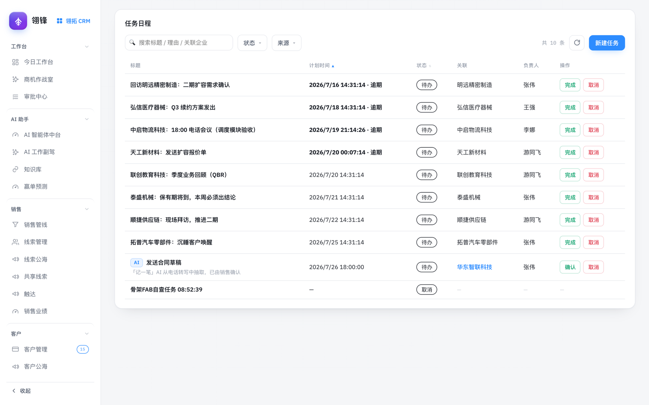Image resolution: width=649 pixels, height=405 pixels.
Task: Cancel the 弘信医疗器械 task
Action: pos(593,107)
